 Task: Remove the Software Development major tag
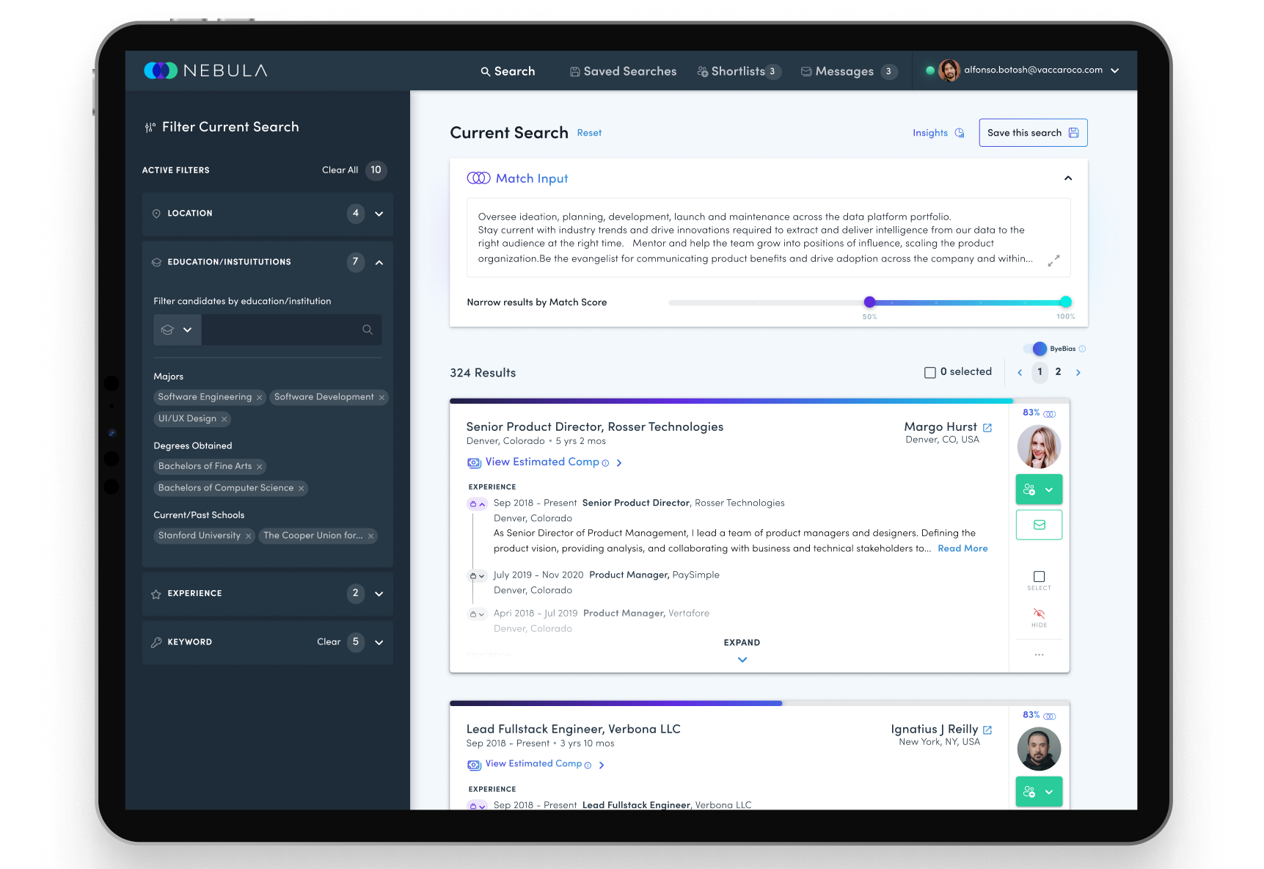(x=381, y=397)
